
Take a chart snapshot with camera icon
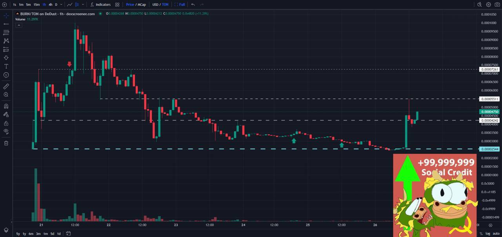(497, 5)
